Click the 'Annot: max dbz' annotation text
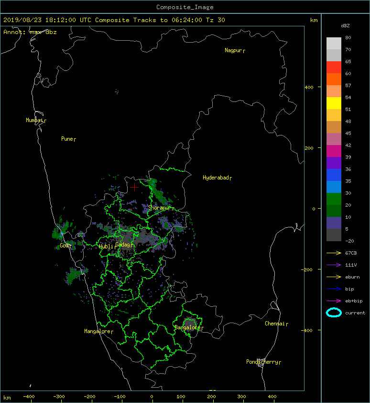Image resolution: width=370 pixels, height=403 pixels. coord(30,32)
